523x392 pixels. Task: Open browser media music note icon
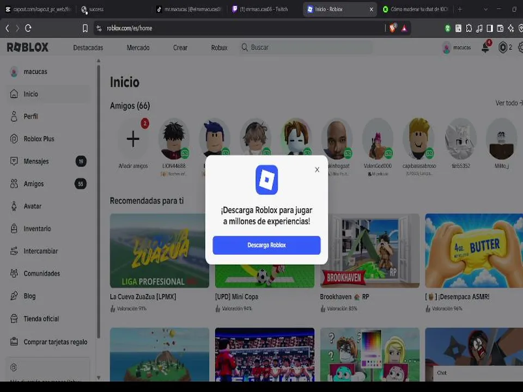pyautogui.click(x=479, y=28)
